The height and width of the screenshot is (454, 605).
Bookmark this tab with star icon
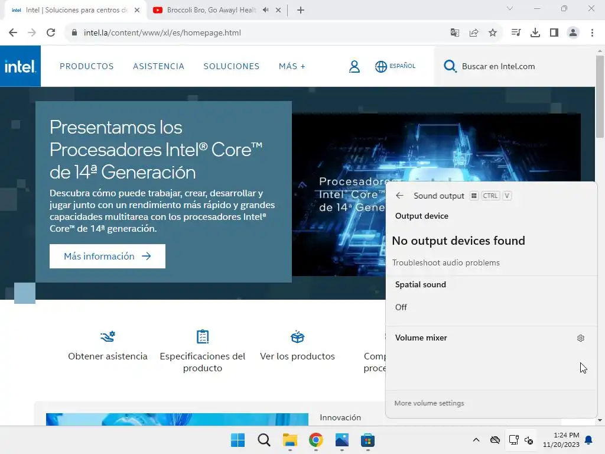[493, 33]
